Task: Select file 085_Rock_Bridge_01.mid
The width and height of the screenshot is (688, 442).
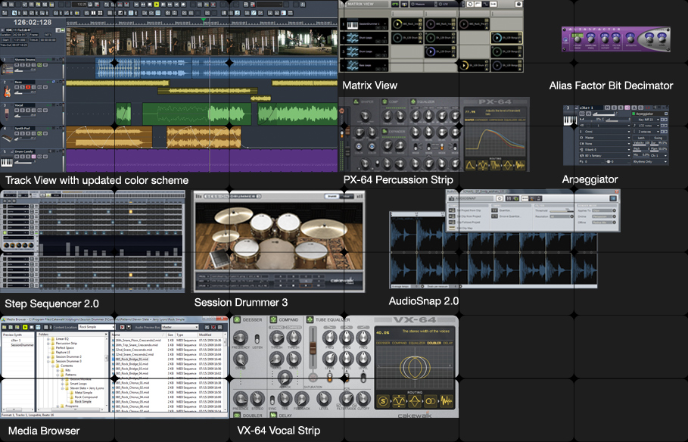Action: click(x=132, y=359)
